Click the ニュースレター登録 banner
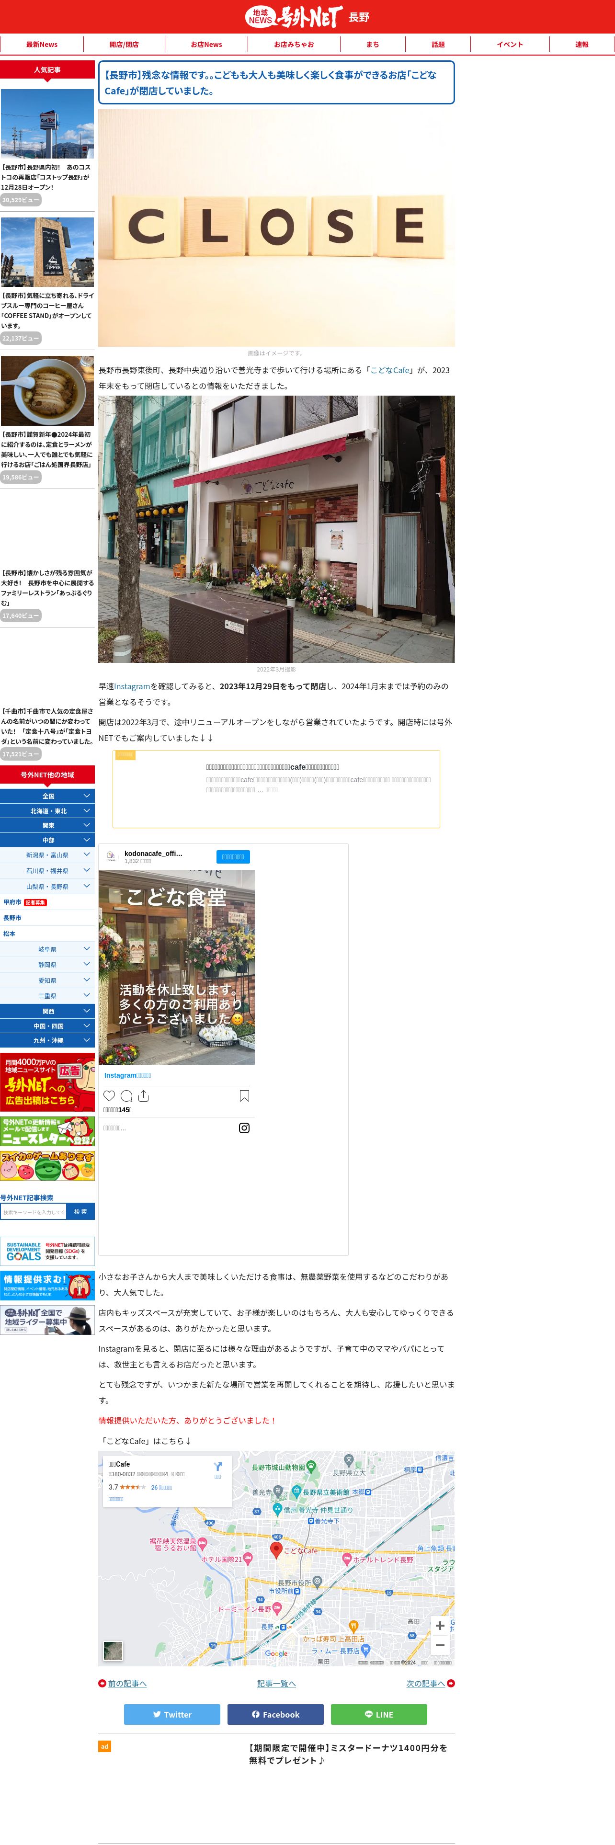Image resolution: width=615 pixels, height=1845 pixels. pyautogui.click(x=47, y=1132)
